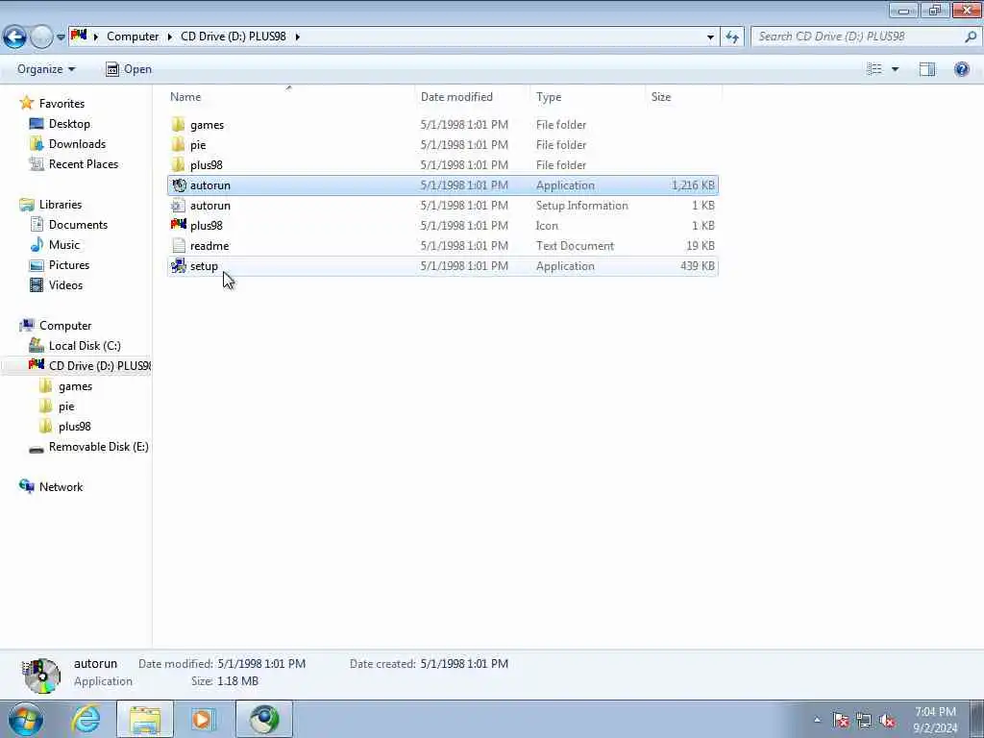Select Libraries in navigation pane
Screen dimensions: 984x738
[61, 205]
